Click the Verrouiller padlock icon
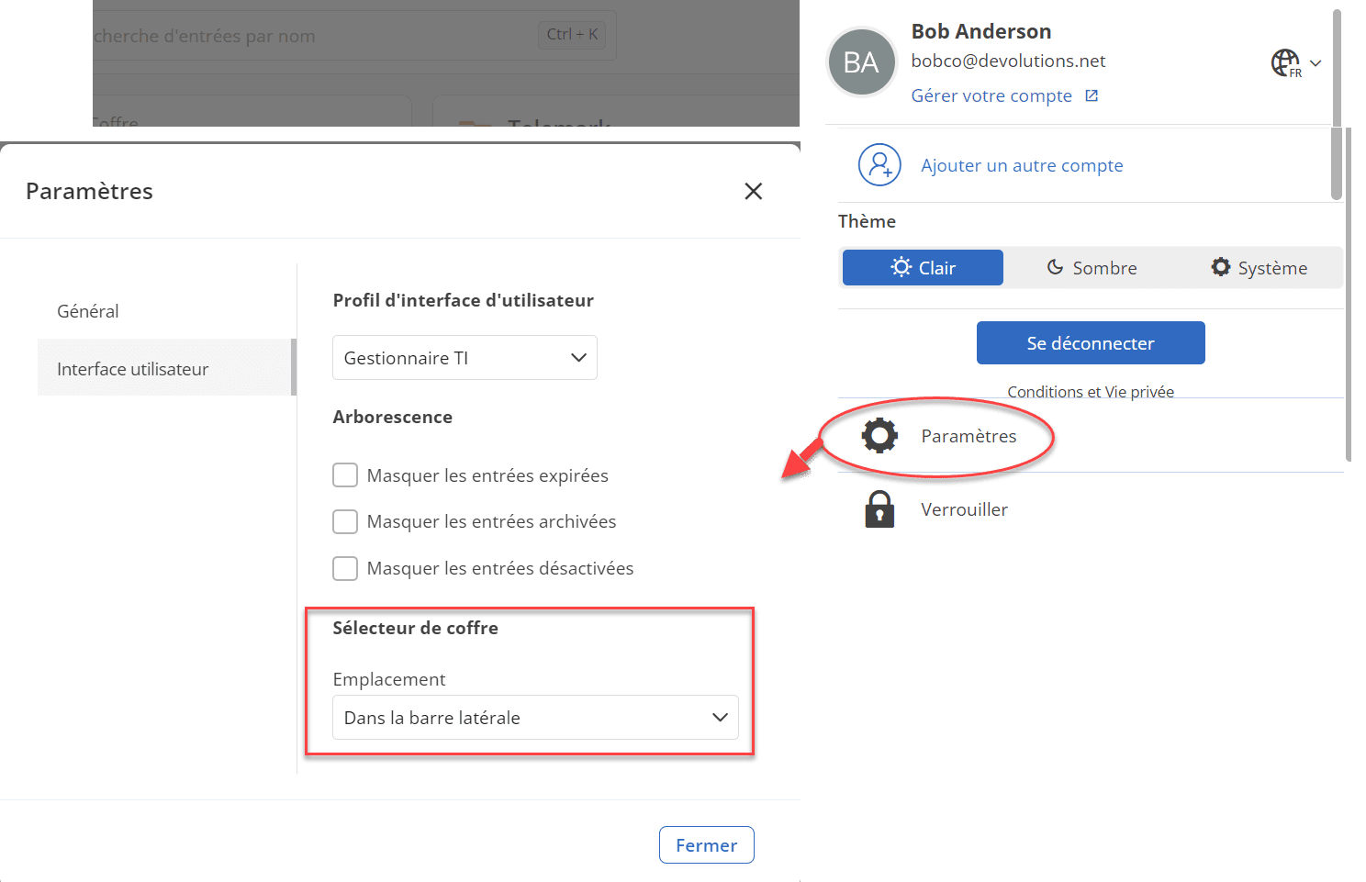Screen dimensions: 1366x882 coord(879,509)
